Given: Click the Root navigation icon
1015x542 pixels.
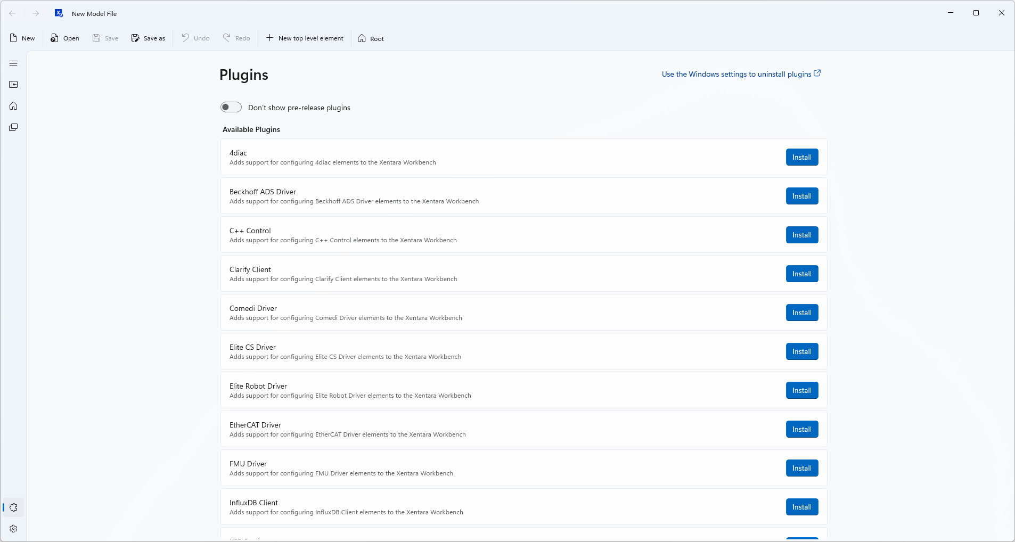Looking at the screenshot, I should click(x=371, y=38).
